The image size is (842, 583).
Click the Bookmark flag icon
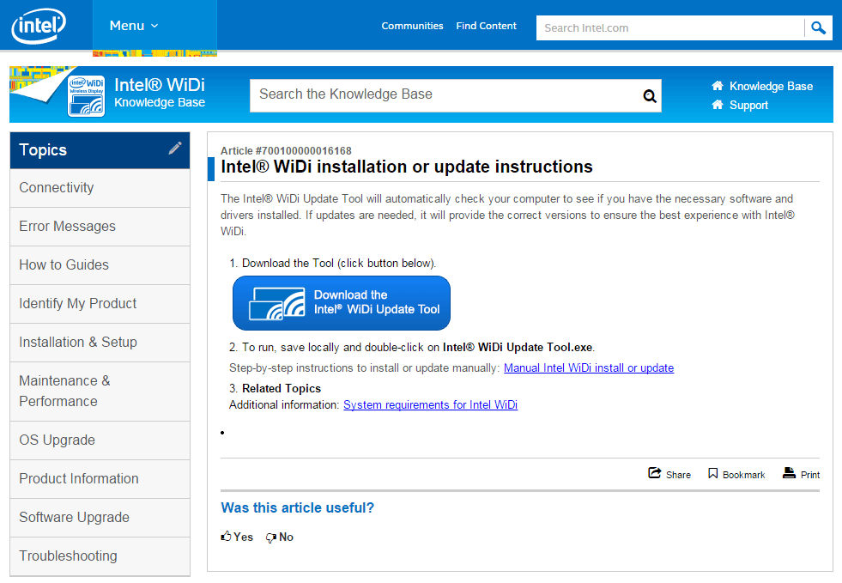tap(712, 473)
